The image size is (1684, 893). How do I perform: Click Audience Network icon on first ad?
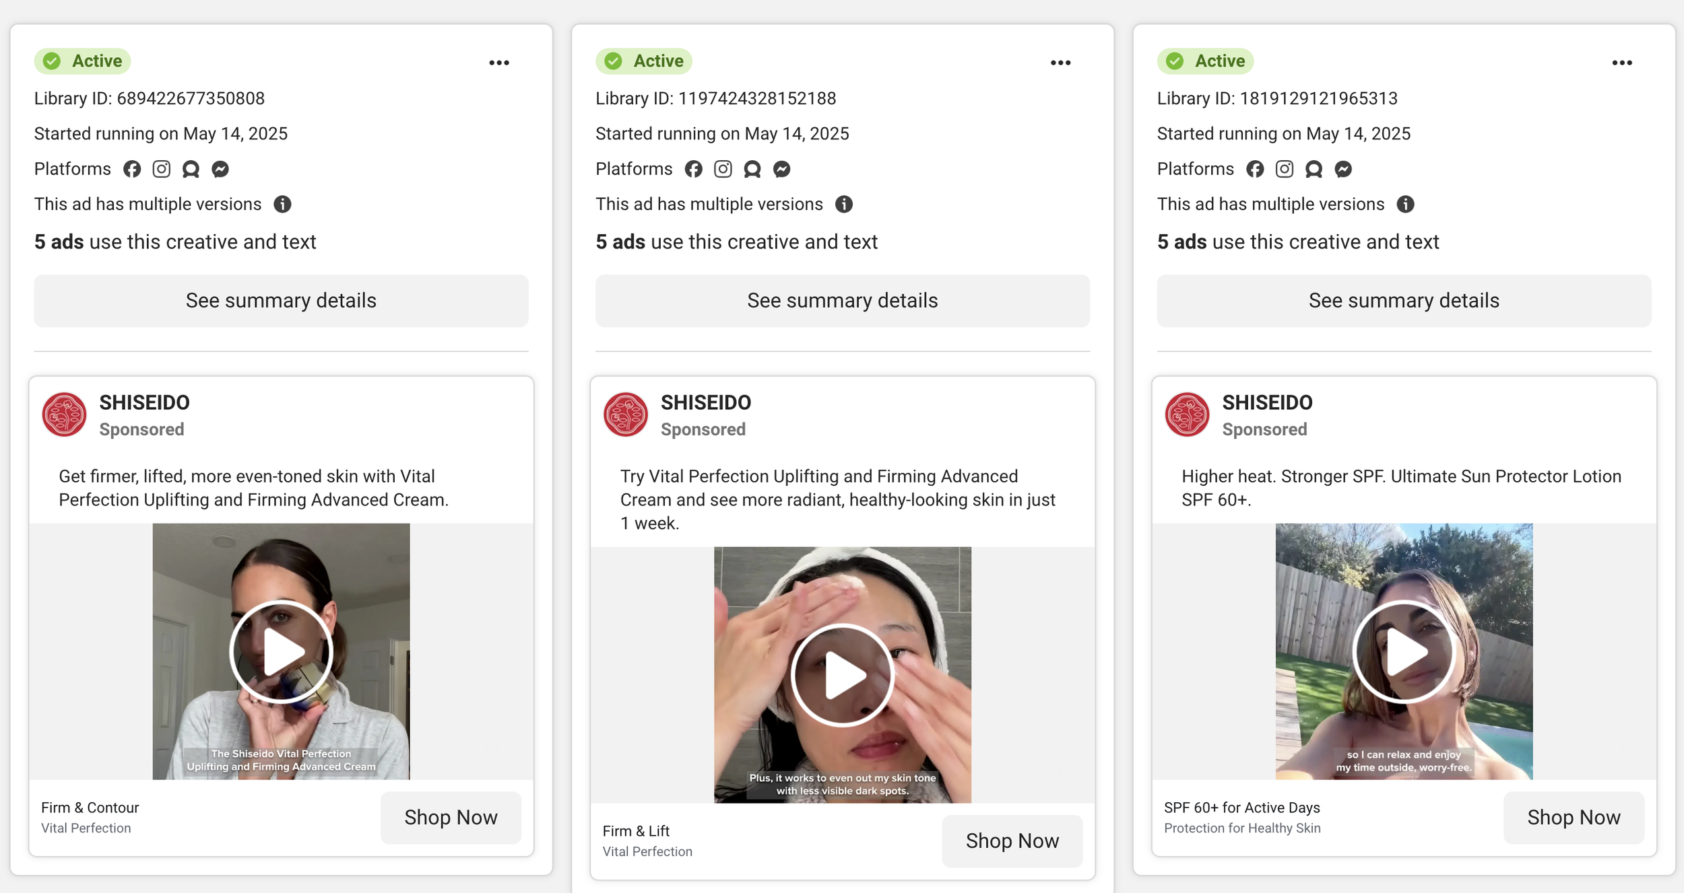click(191, 169)
